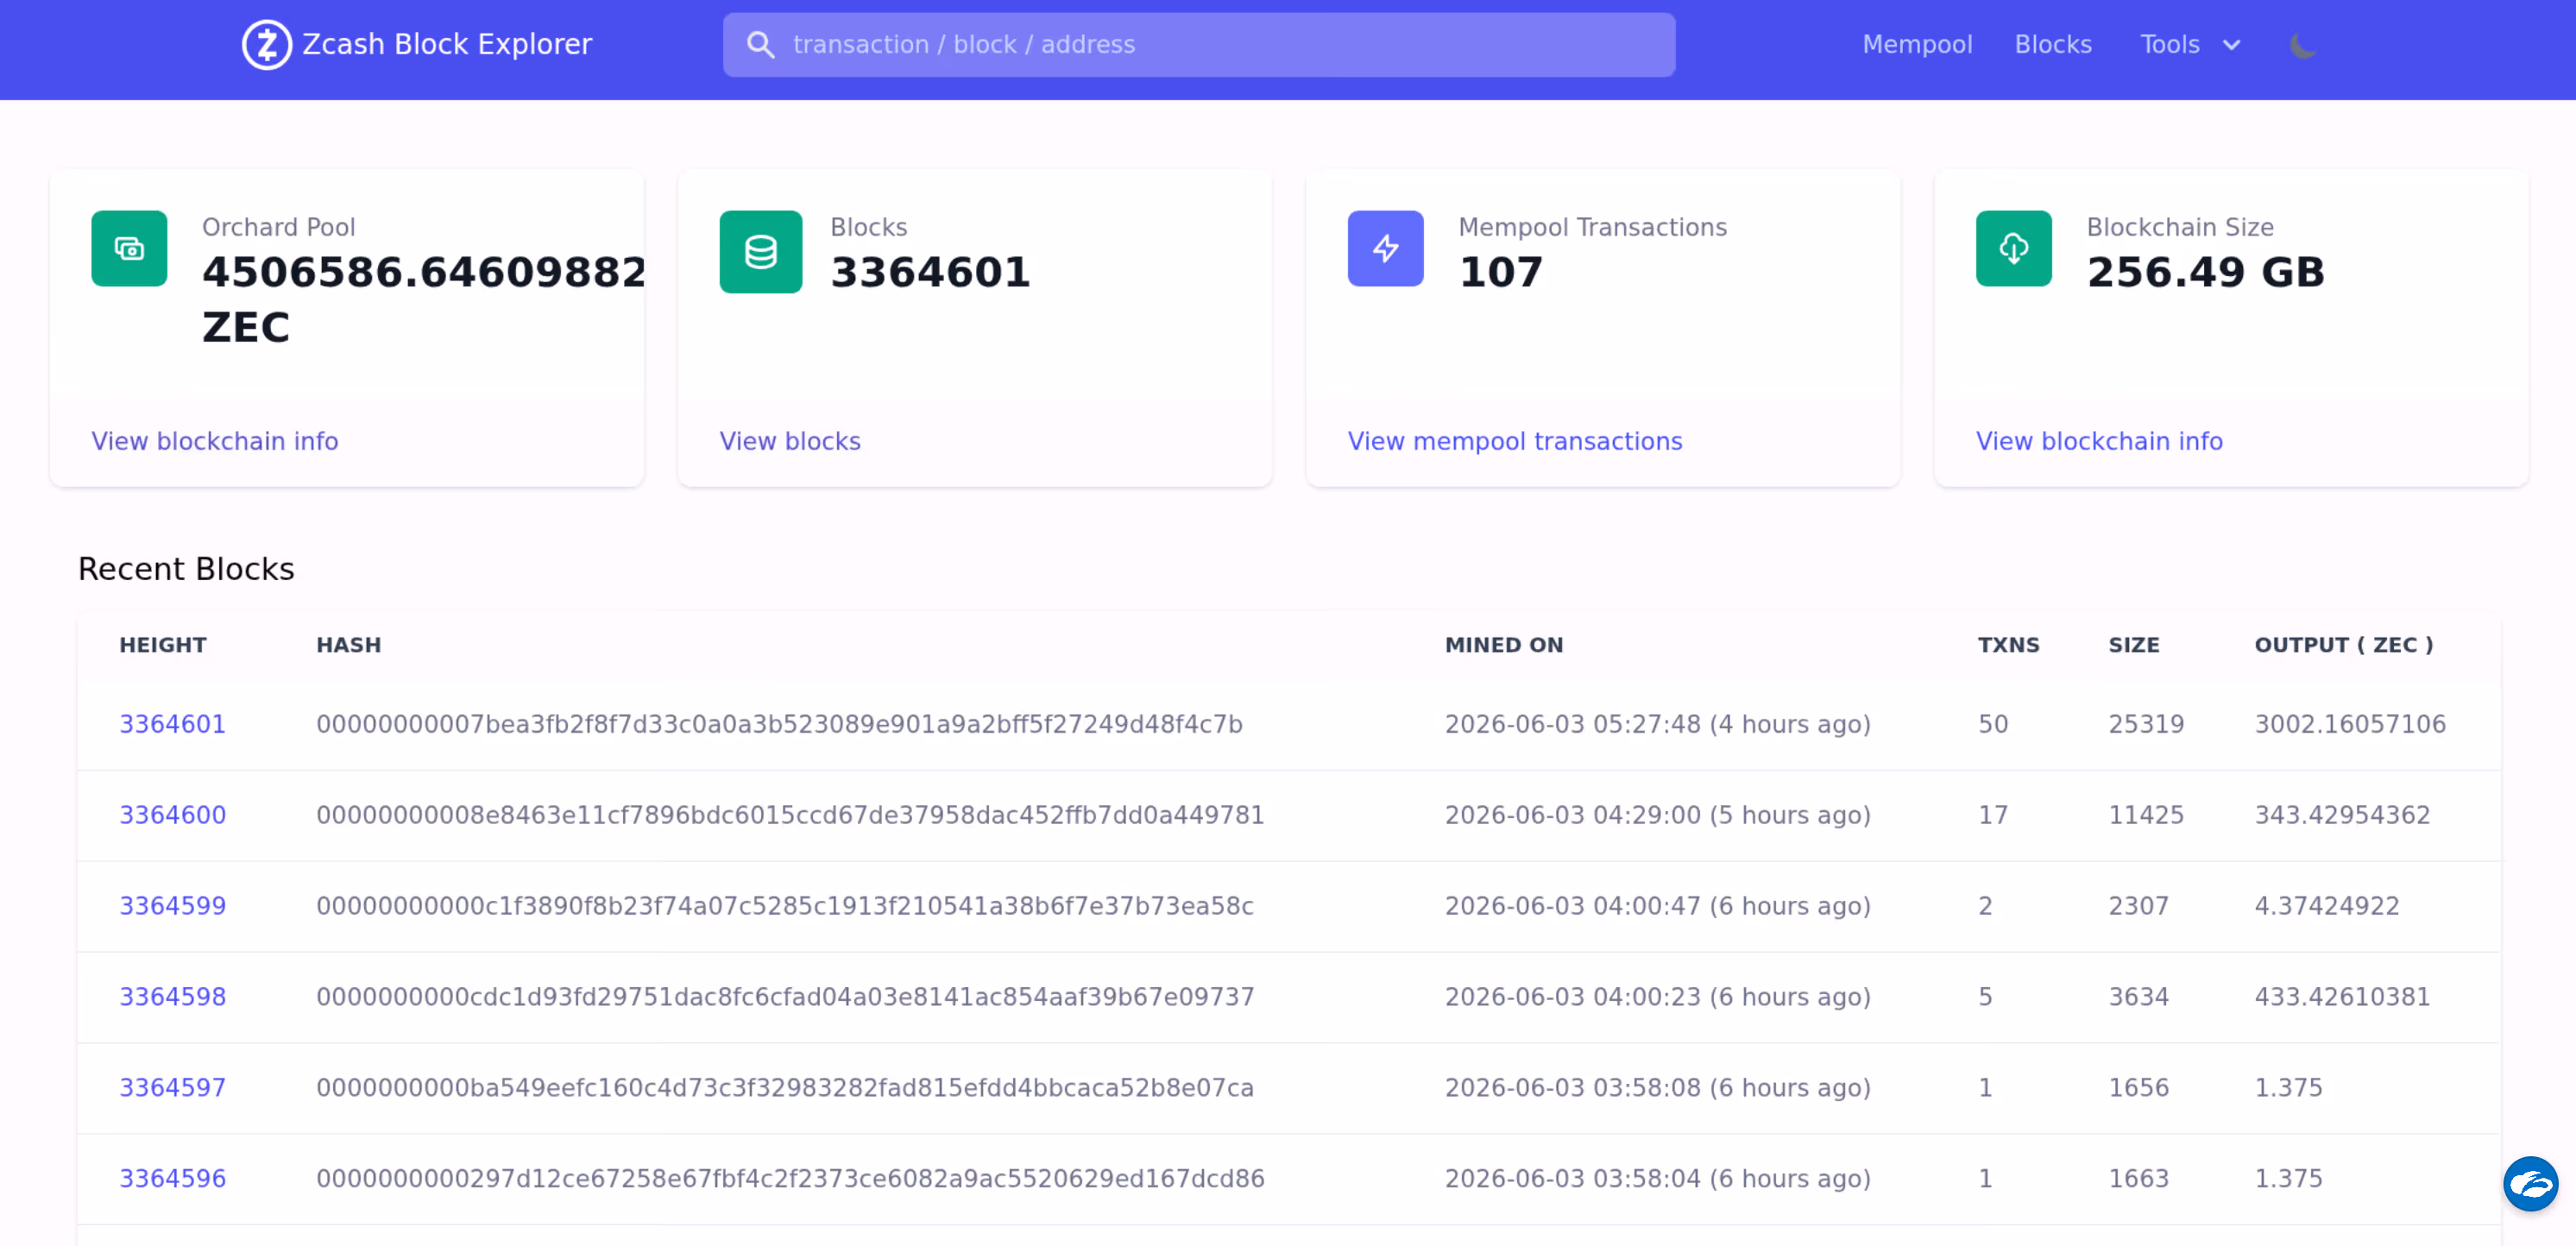This screenshot has height=1246, width=2576.
Task: Click the Mempool lightning bolt icon
Action: point(1385,249)
